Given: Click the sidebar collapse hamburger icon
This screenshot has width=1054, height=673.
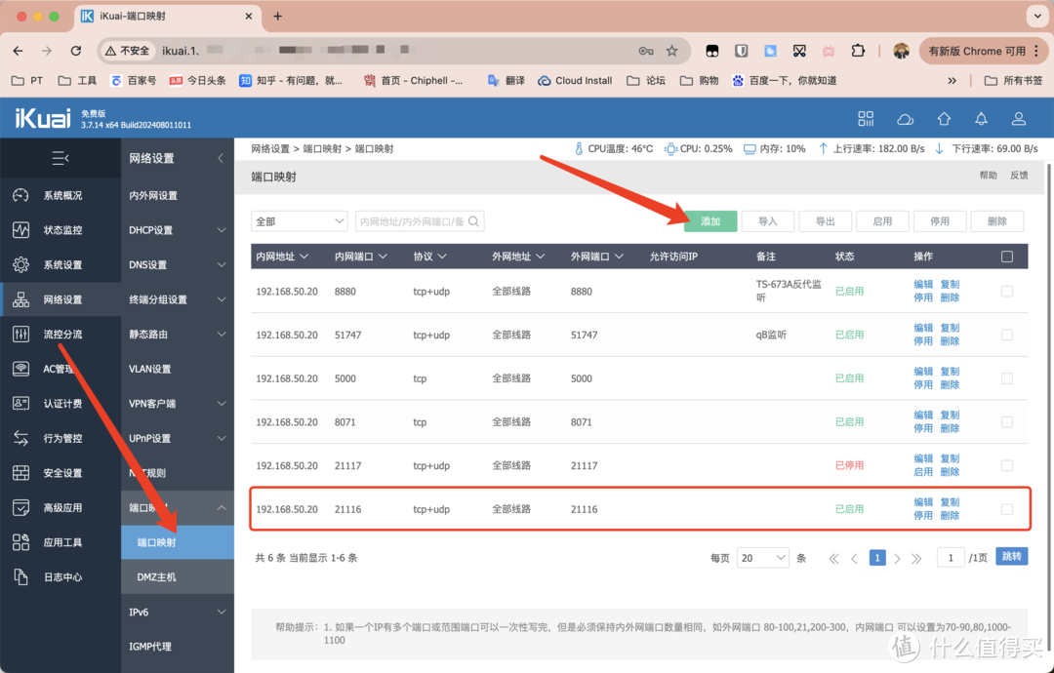Looking at the screenshot, I should pos(61,157).
